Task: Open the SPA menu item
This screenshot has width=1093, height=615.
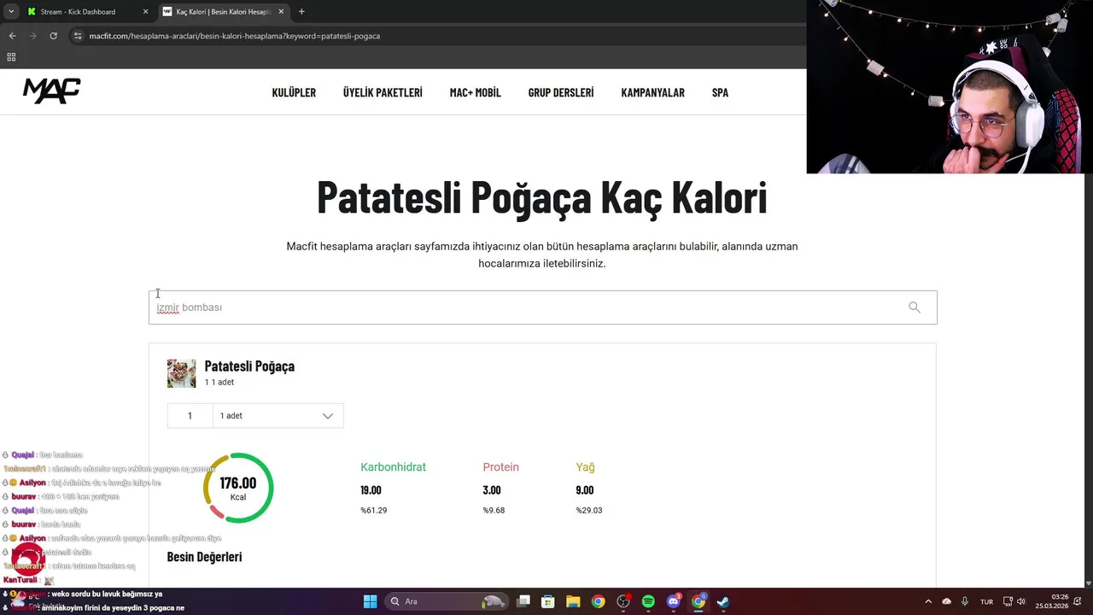Action: pyautogui.click(x=720, y=92)
